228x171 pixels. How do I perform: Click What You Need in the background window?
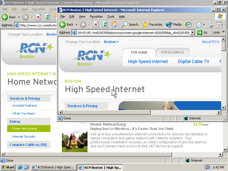coord(23,113)
